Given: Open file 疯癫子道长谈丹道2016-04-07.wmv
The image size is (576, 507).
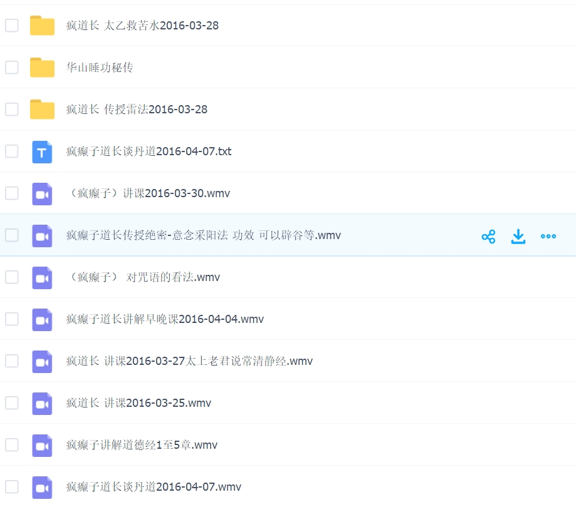Looking at the screenshot, I should (154, 487).
